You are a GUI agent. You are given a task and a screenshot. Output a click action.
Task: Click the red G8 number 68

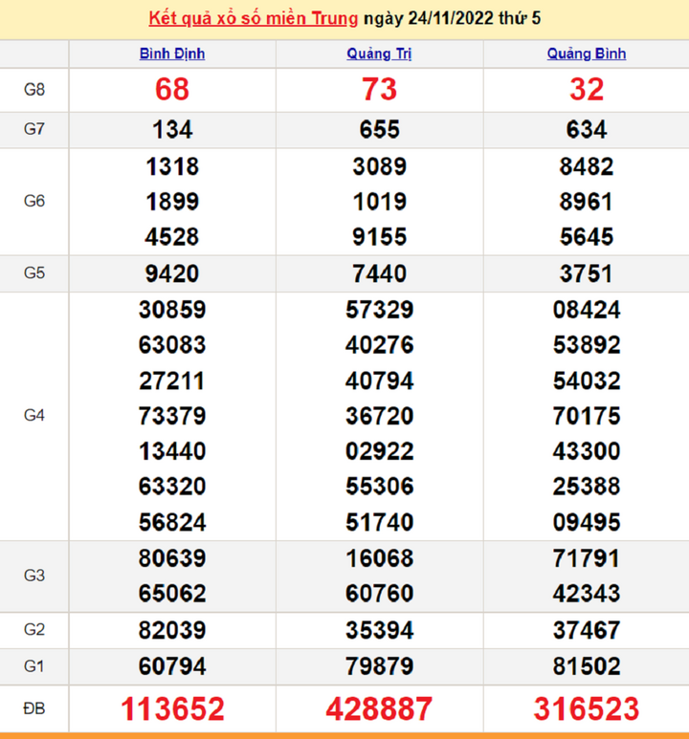(x=172, y=90)
